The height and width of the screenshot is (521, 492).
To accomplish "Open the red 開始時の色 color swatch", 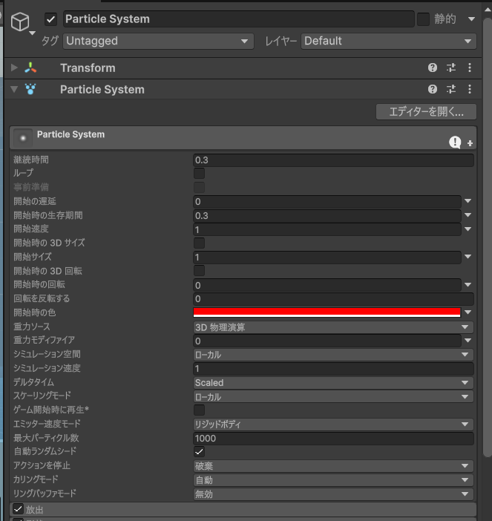I will 327,312.
